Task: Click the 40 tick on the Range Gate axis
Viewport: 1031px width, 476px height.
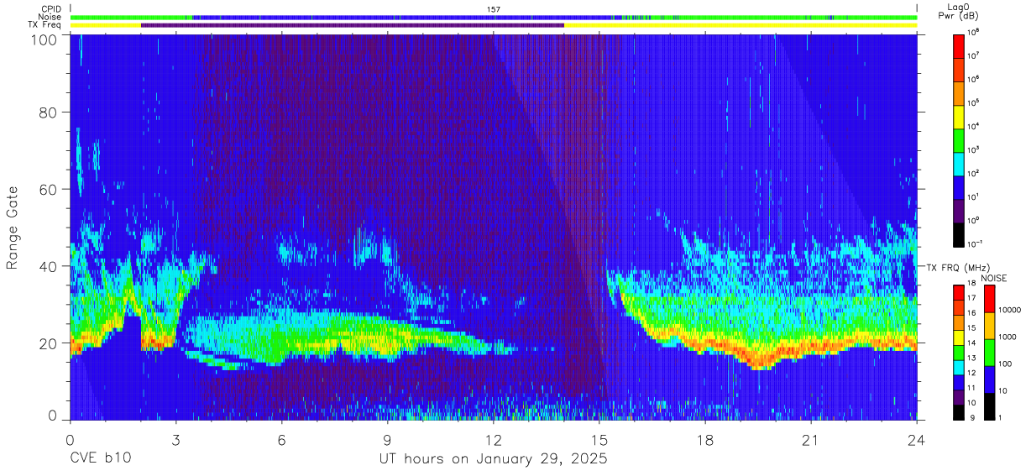Action: 48,266
